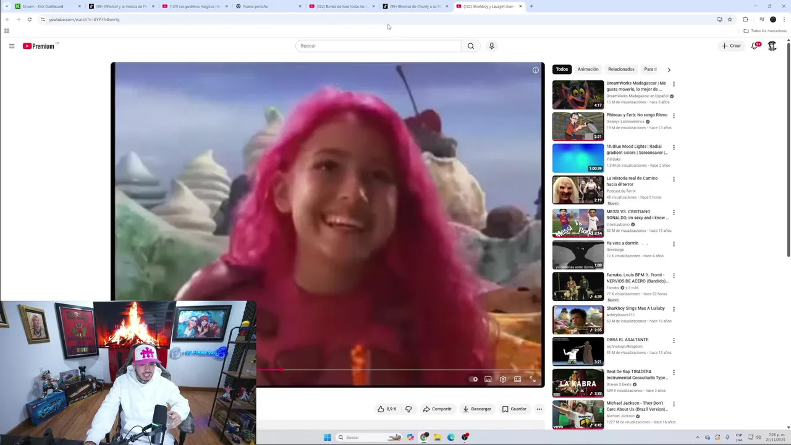
Task: Focus the Buscar search field
Action: (378, 46)
